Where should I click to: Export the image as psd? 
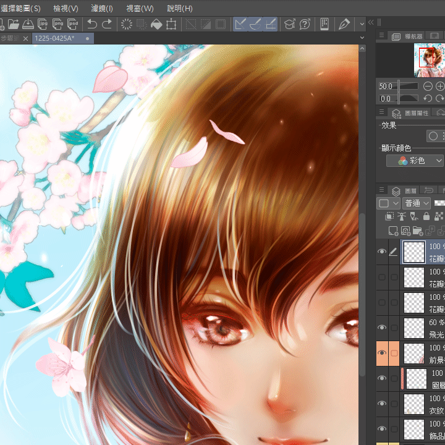(x=73, y=24)
